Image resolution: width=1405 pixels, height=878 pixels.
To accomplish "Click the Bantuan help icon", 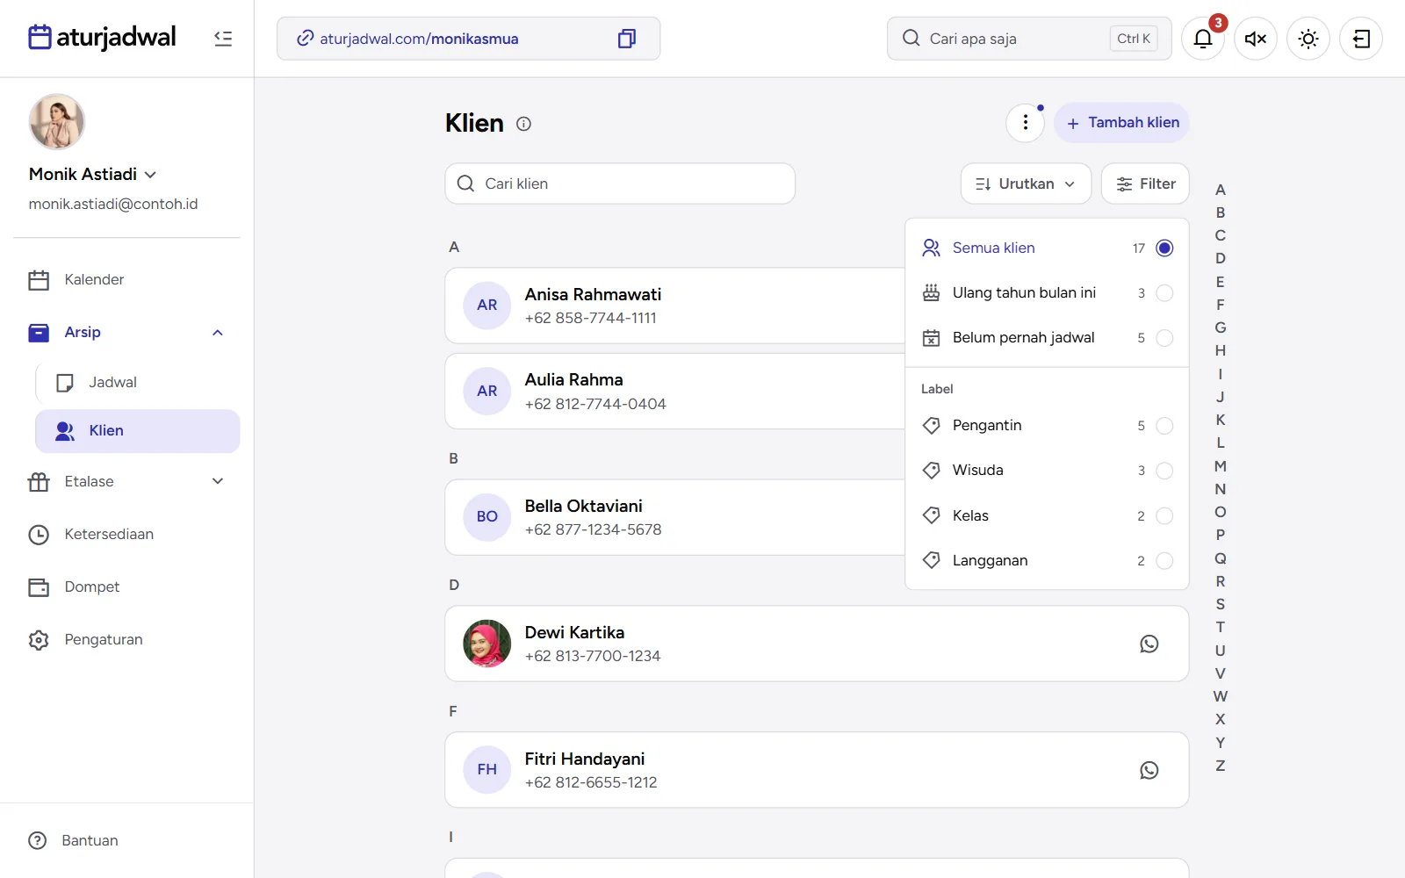I will tap(38, 840).
